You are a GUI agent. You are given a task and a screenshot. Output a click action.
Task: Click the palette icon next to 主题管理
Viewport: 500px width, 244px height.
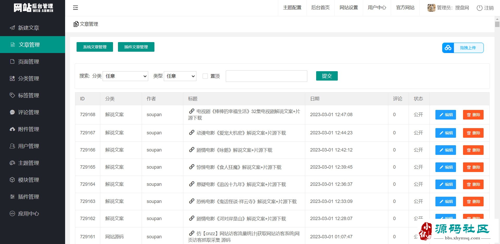pyautogui.click(x=12, y=163)
